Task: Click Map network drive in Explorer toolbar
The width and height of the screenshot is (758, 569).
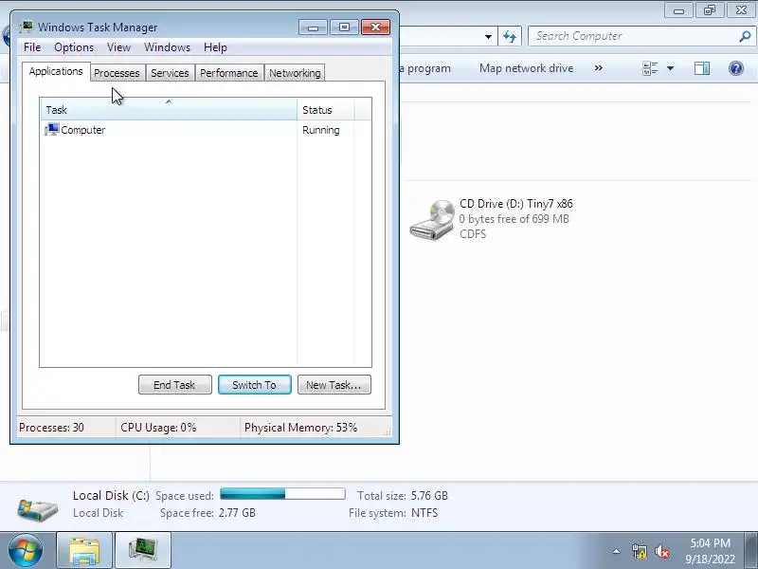Action: 527,68
